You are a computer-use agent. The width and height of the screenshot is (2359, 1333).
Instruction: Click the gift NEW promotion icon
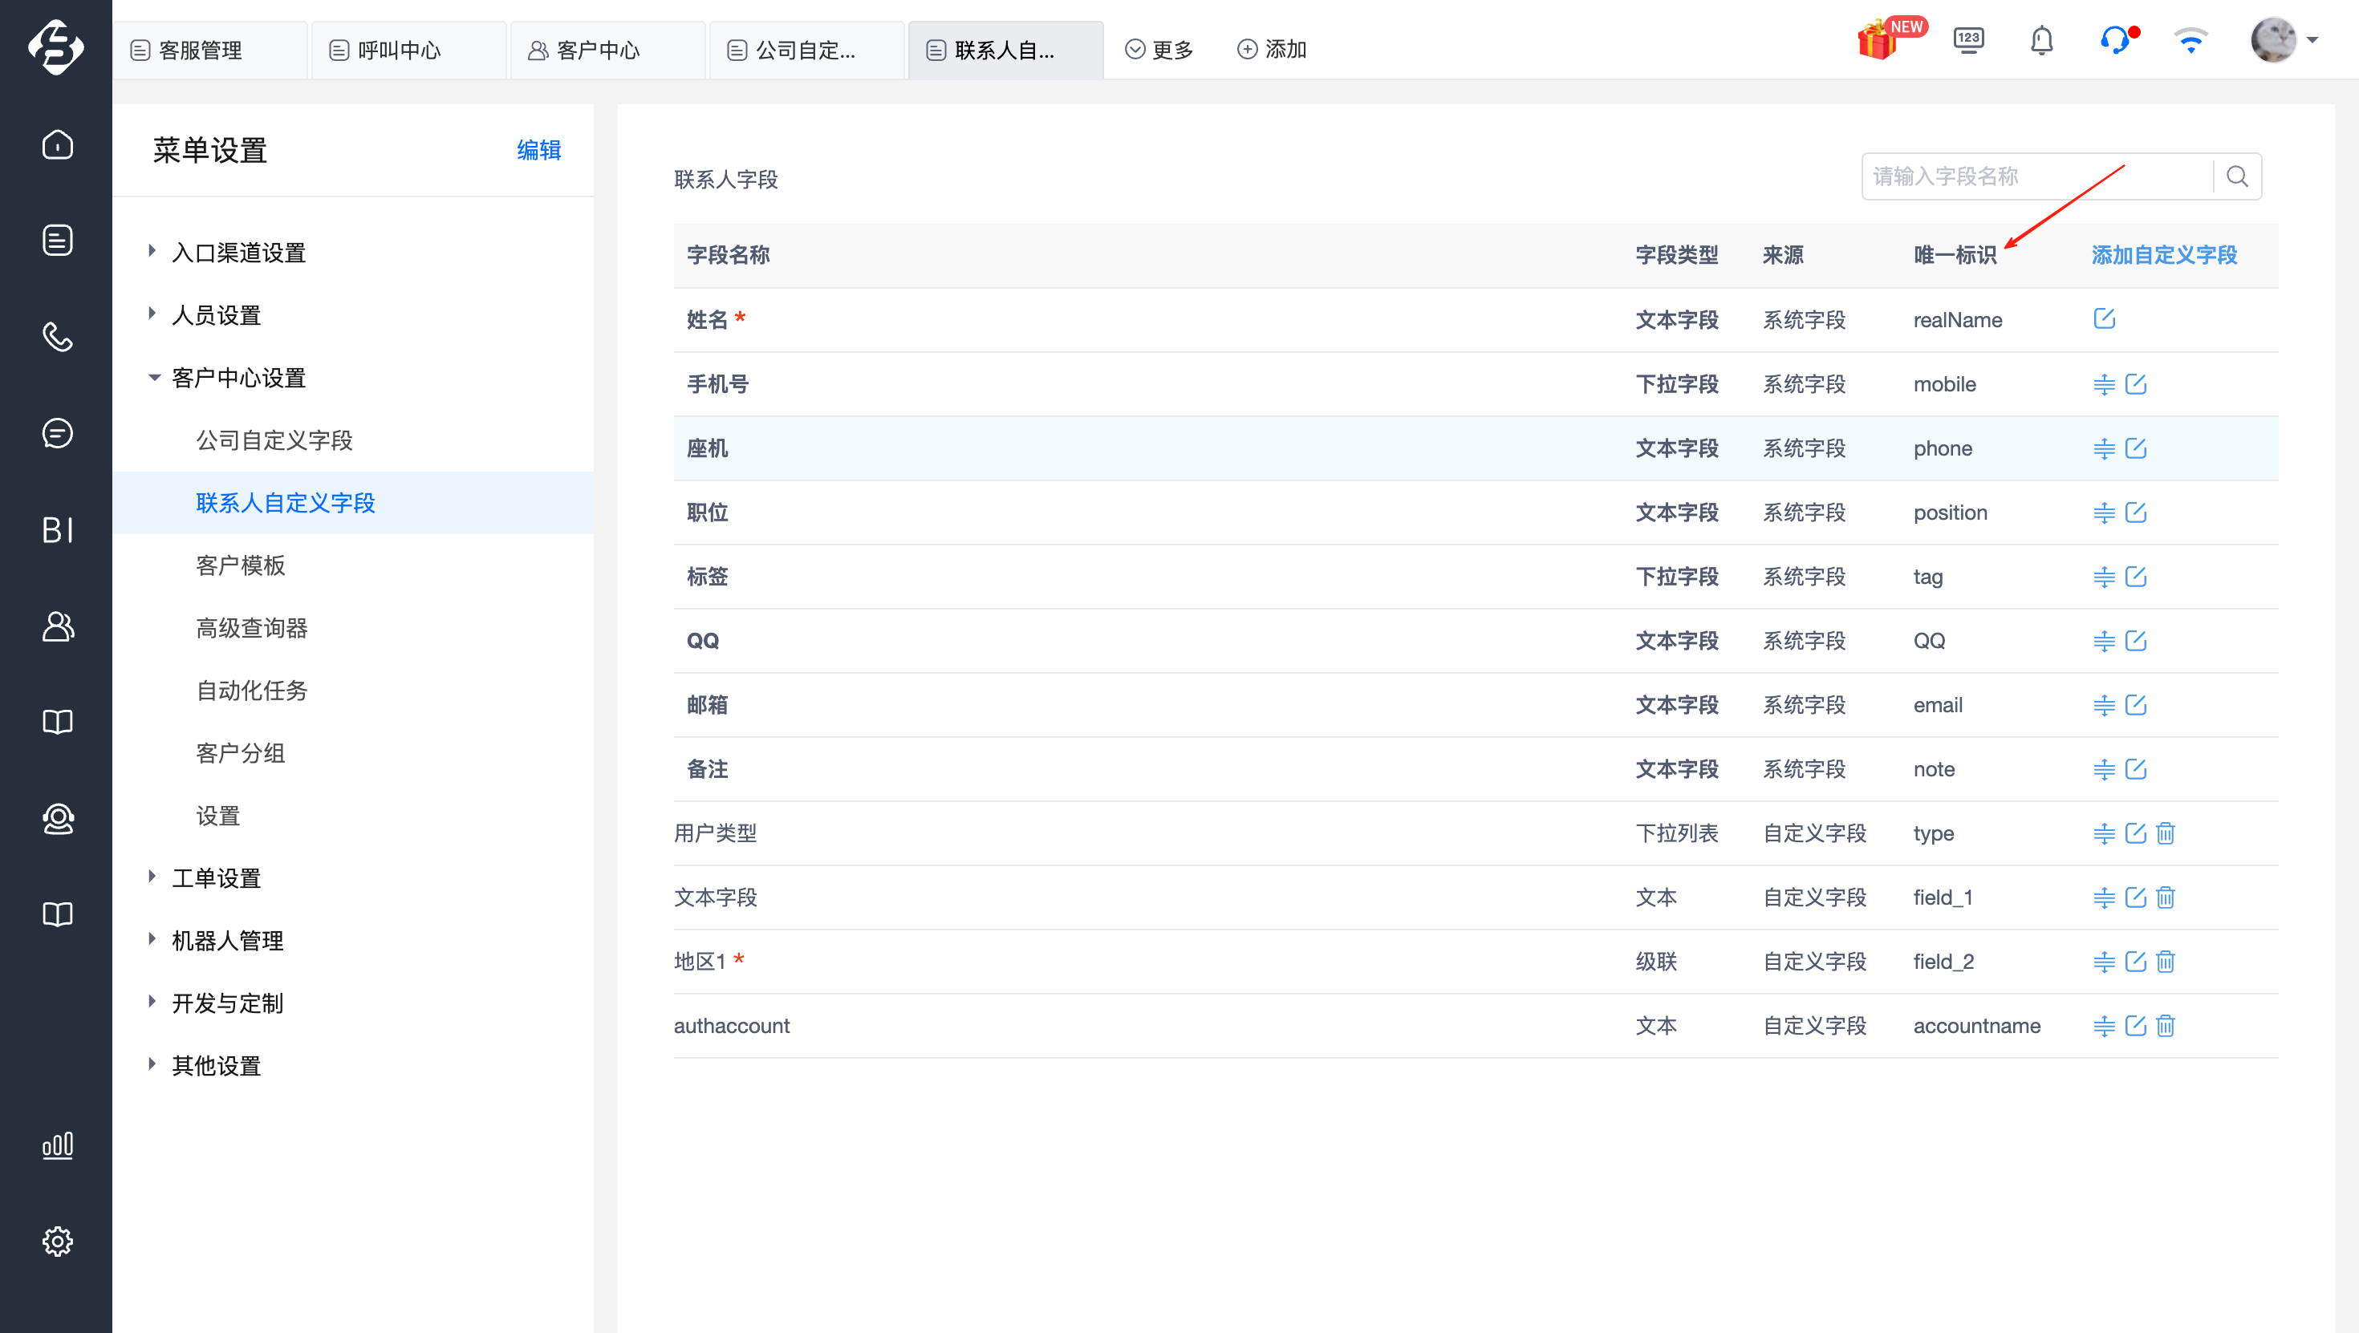(x=1890, y=40)
